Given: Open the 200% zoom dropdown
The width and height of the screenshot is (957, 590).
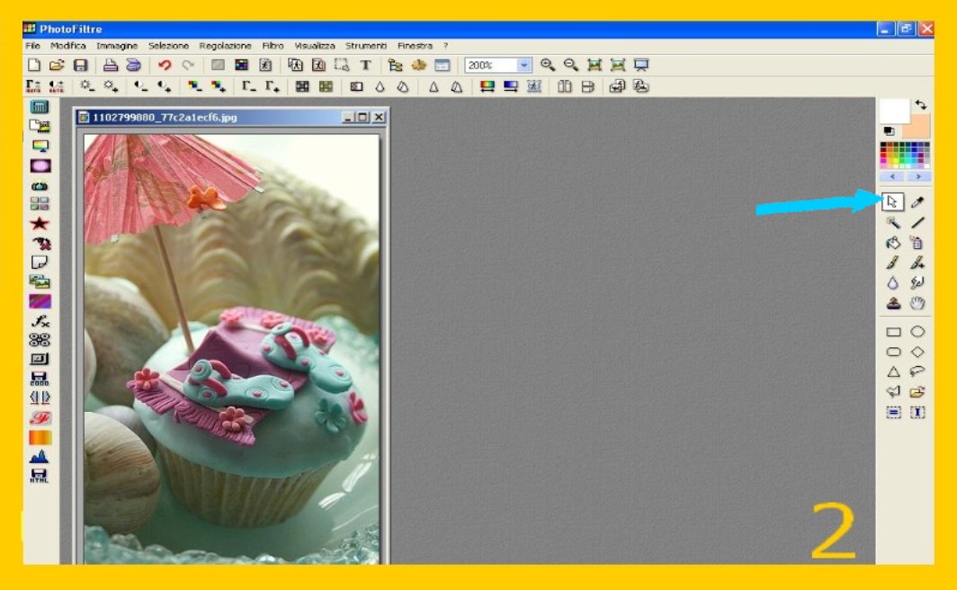Looking at the screenshot, I should (524, 66).
